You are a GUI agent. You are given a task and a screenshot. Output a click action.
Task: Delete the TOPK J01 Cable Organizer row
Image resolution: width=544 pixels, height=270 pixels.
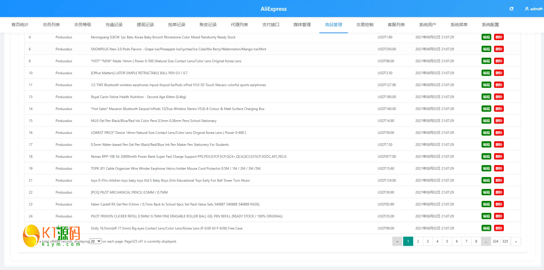[499, 169]
